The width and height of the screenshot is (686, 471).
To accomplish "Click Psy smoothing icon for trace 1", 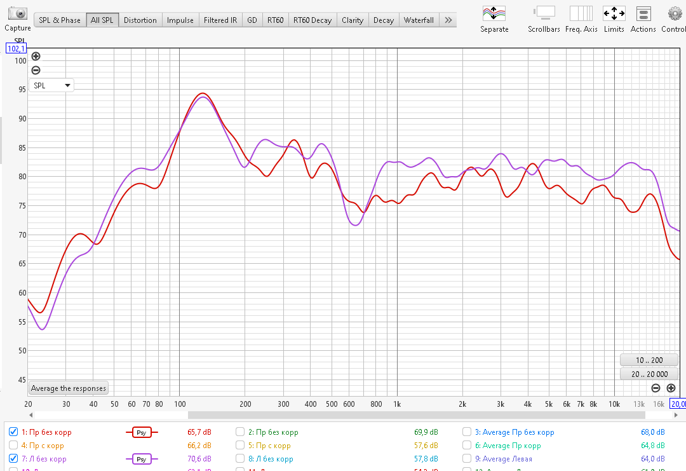I will point(141,432).
